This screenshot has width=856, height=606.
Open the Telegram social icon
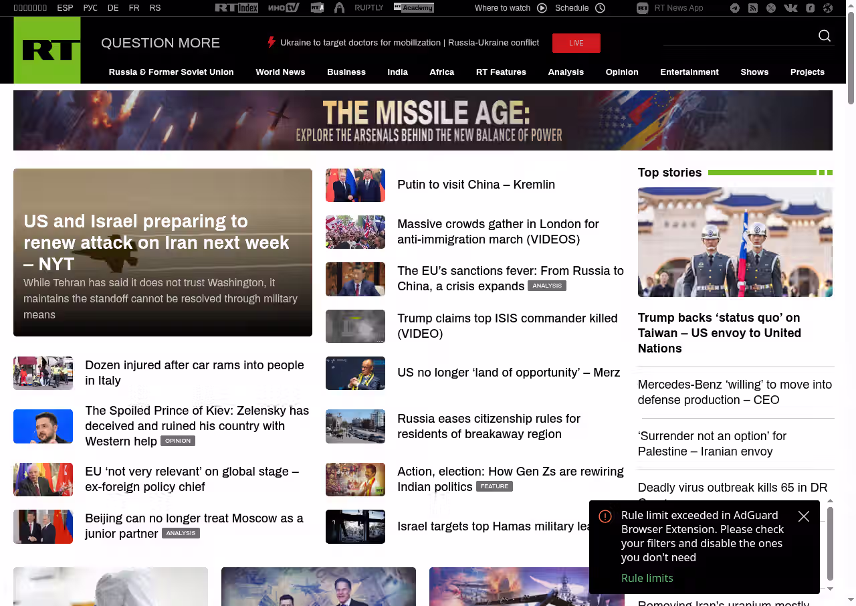[x=735, y=8]
